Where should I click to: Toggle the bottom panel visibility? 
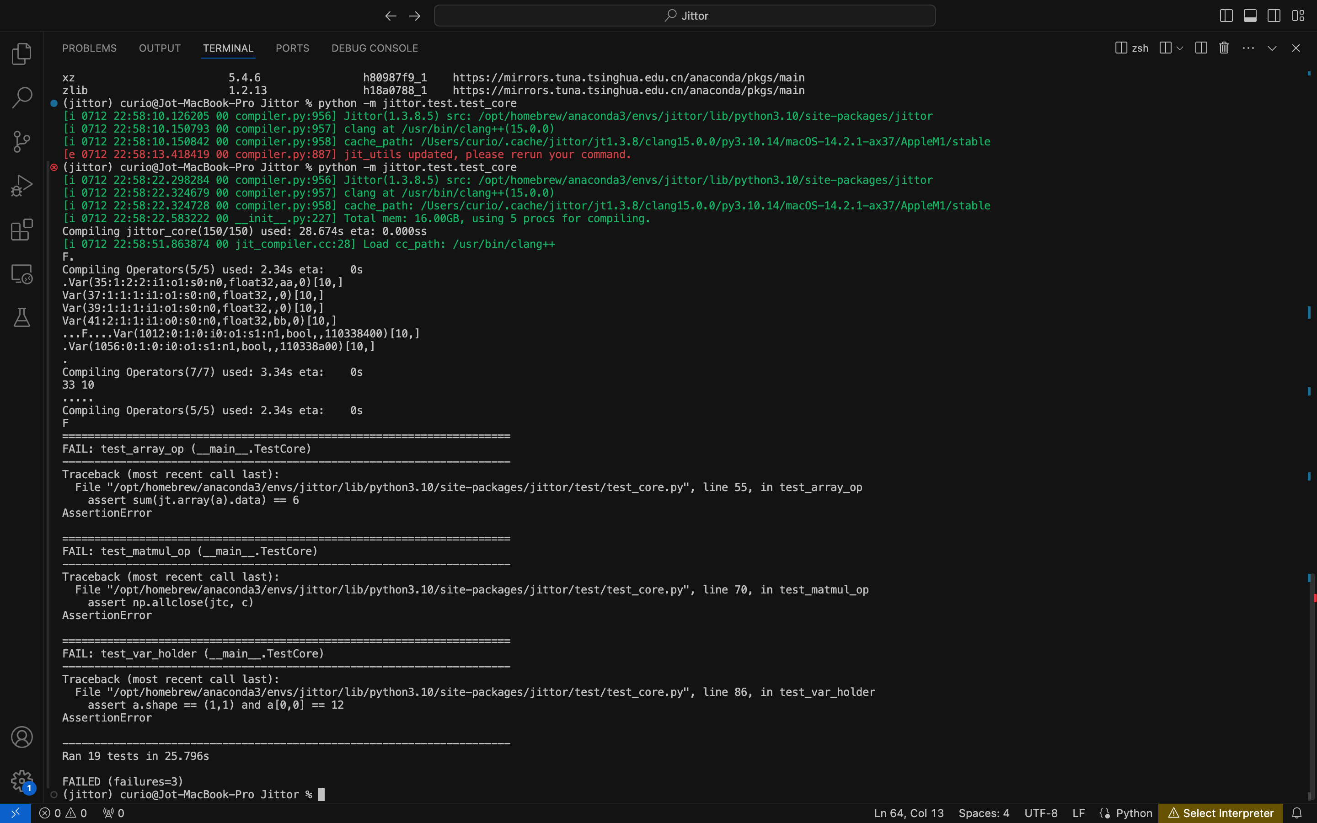point(1250,16)
